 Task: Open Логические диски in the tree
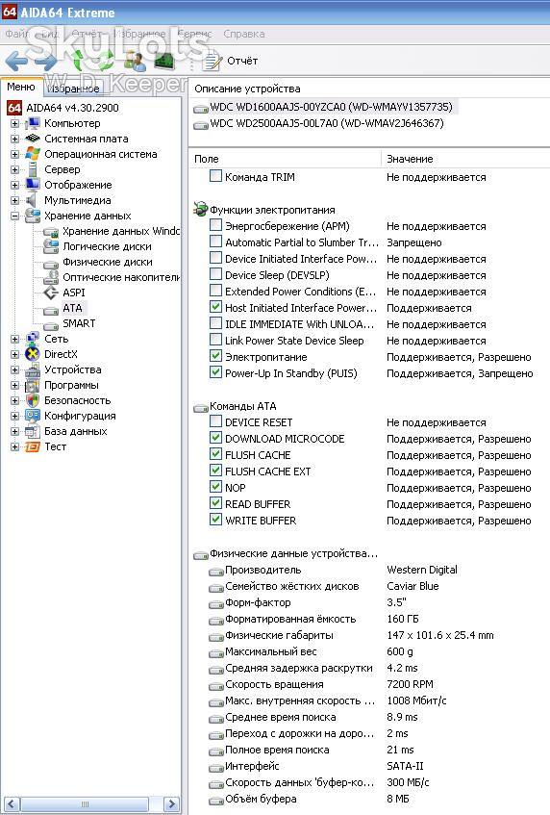tap(107, 246)
